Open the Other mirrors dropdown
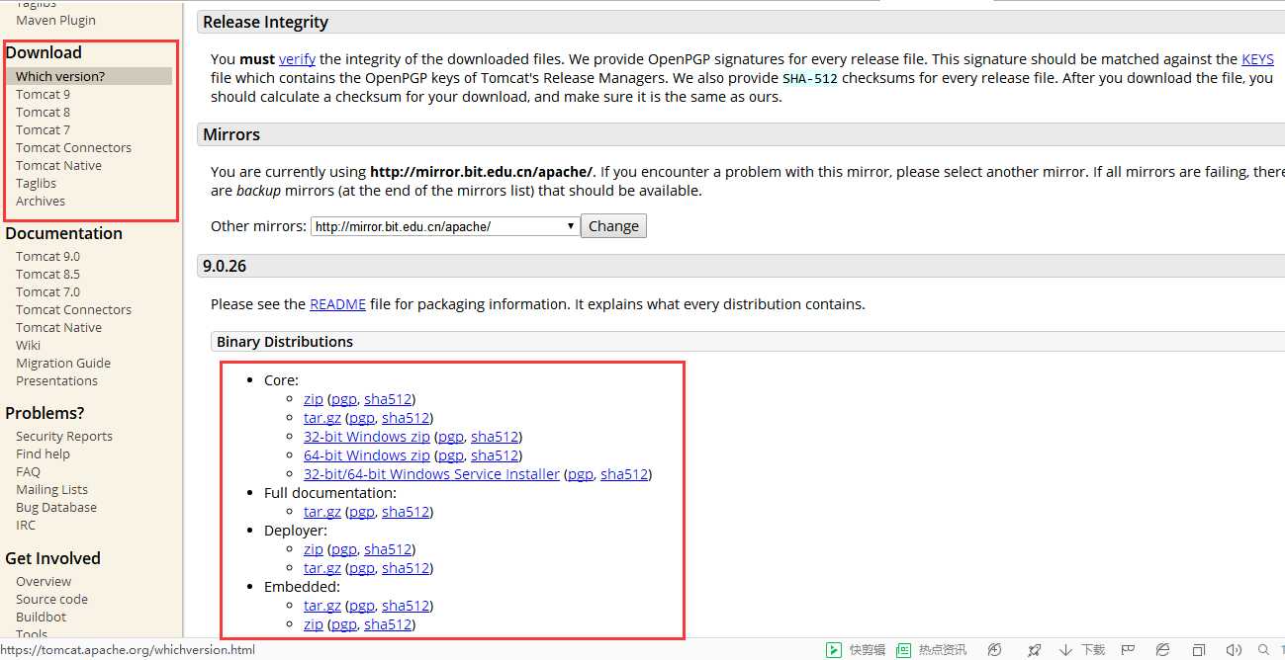Screen dimensions: 1285x660 click(445, 226)
